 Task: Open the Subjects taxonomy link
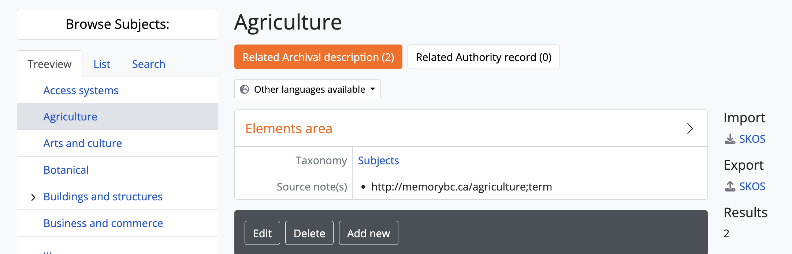pyautogui.click(x=378, y=161)
